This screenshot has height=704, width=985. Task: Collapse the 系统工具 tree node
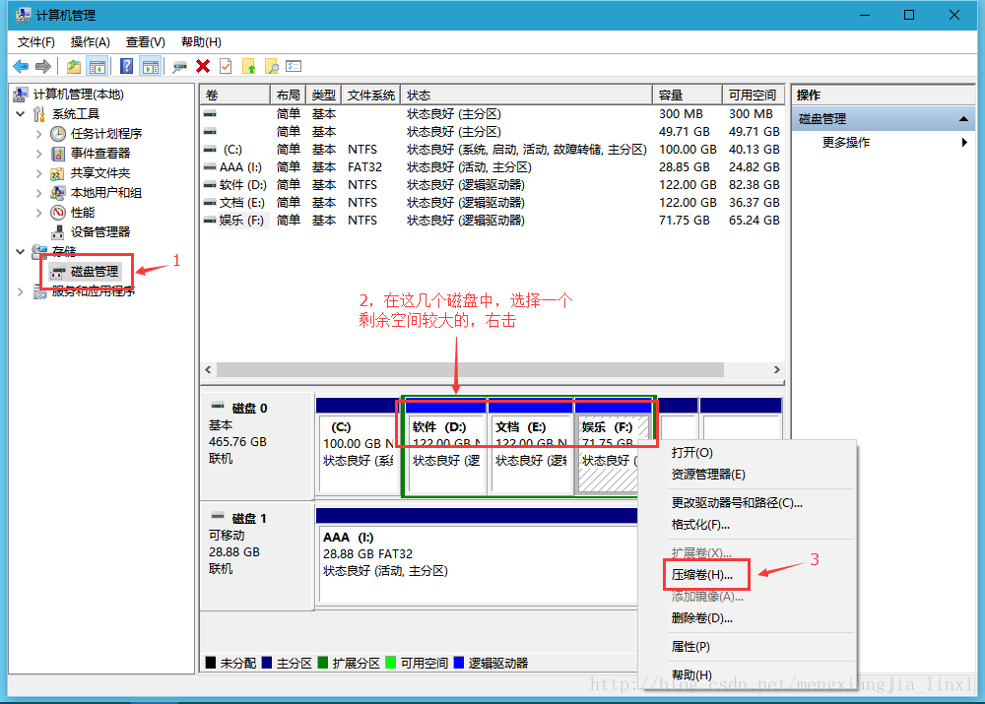(x=22, y=114)
